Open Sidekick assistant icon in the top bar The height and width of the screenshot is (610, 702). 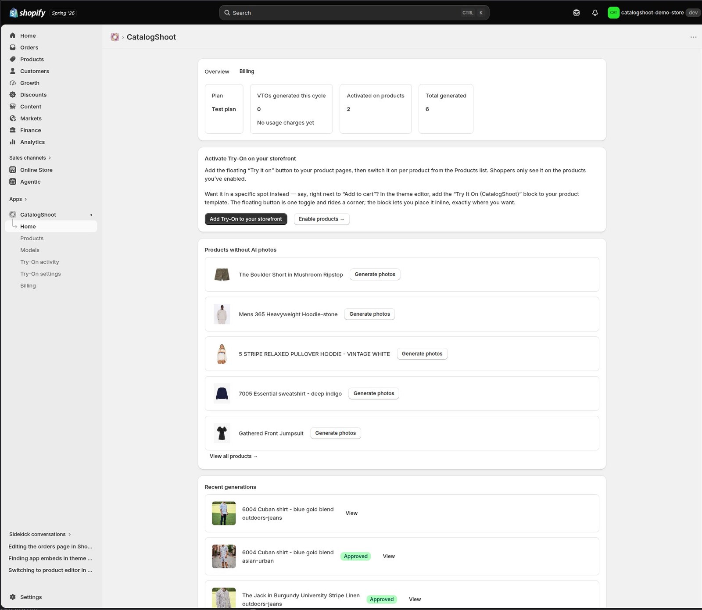(x=577, y=13)
